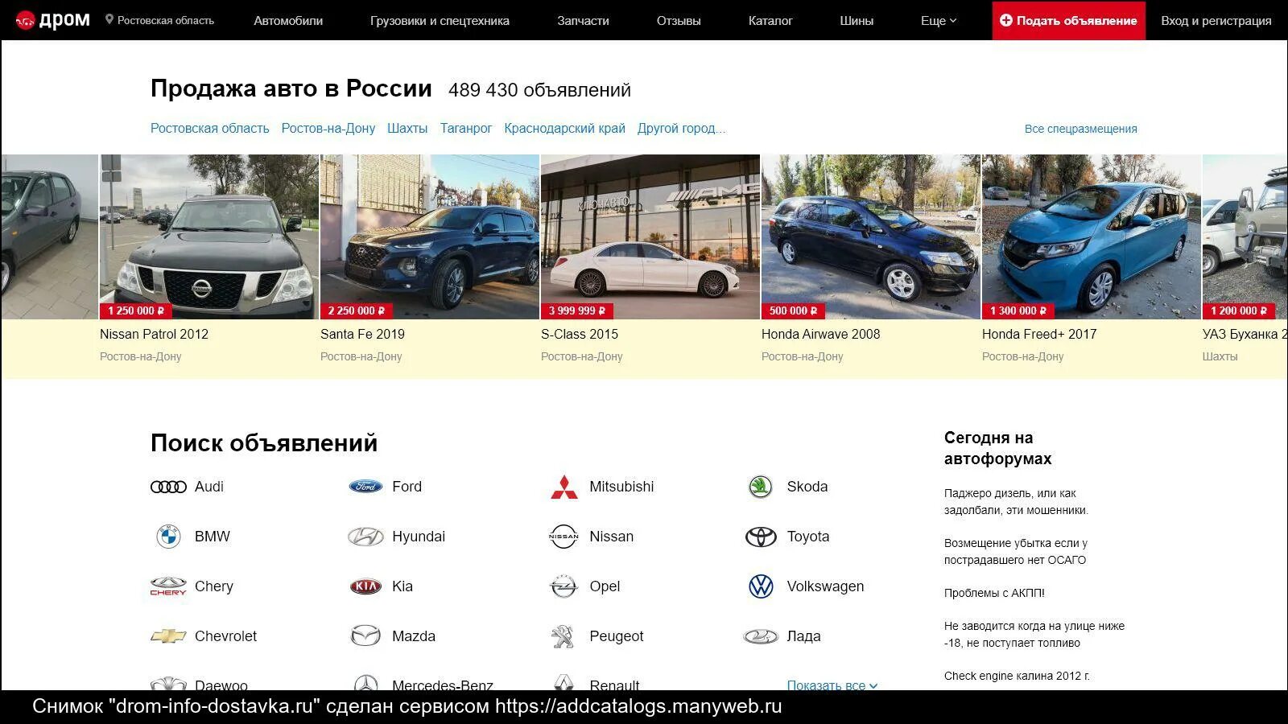Viewport: 1288px width, 724px height.
Task: Click the Подать объявление button
Action: coord(1068,20)
